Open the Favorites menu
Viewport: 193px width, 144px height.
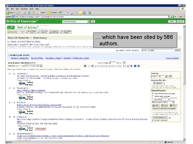(x=24, y=9)
